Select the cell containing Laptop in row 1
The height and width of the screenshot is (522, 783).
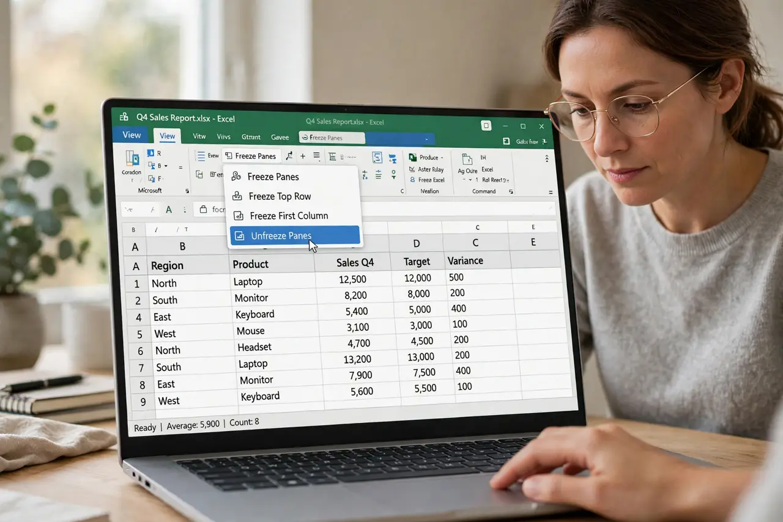[x=273, y=282]
